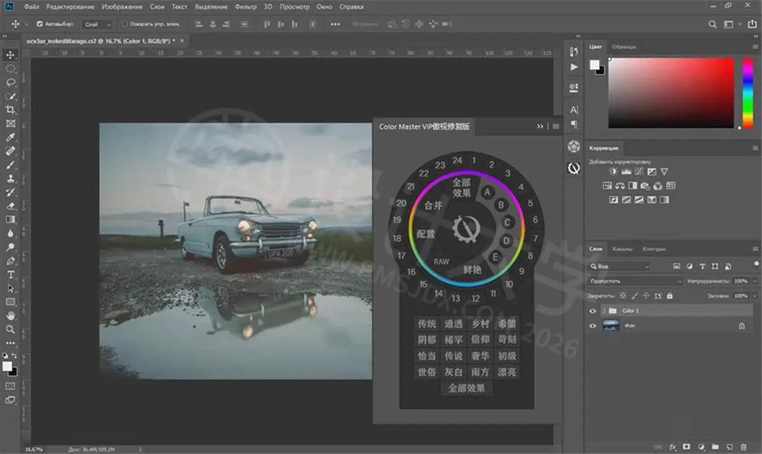Expand the Color 1 group
Image resolution: width=762 pixels, height=454 pixels.
click(x=605, y=311)
